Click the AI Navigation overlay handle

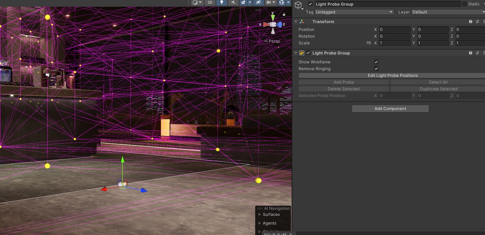(260, 209)
